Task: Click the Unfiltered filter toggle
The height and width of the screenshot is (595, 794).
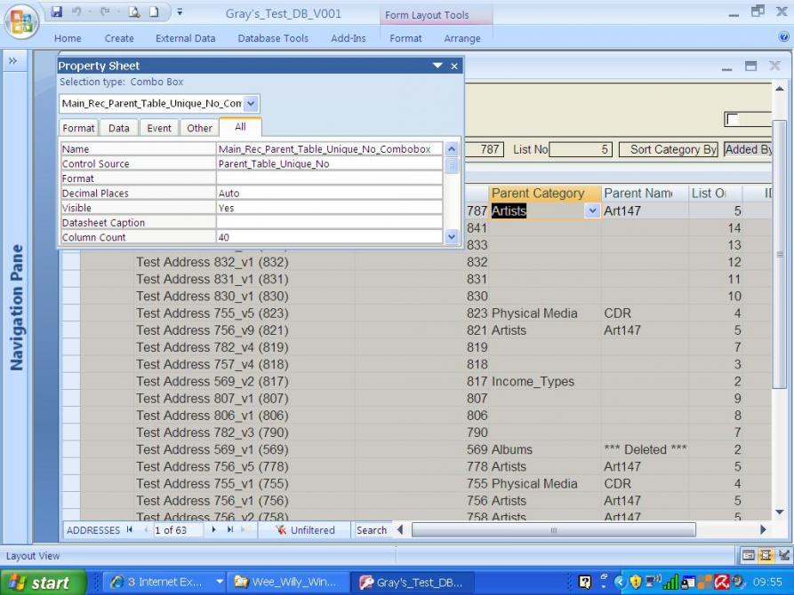Action: (x=304, y=530)
